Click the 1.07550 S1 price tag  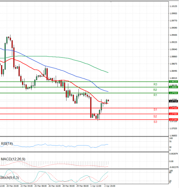pos(173,108)
